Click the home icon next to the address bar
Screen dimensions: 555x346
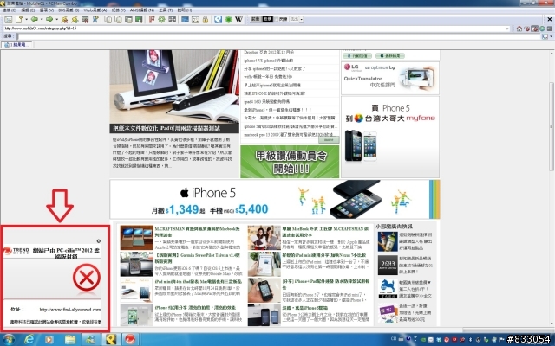(x=519, y=29)
